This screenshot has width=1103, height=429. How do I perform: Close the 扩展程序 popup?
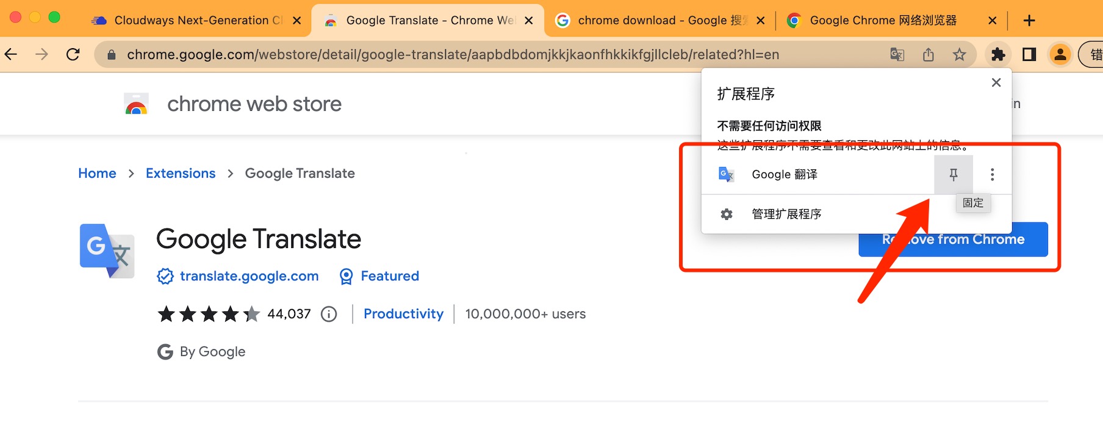tap(996, 82)
